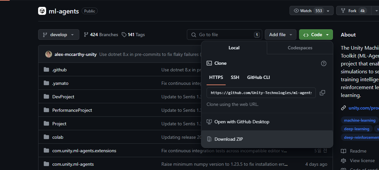Click the com.unity.ml-agents folder icon

coord(46,164)
